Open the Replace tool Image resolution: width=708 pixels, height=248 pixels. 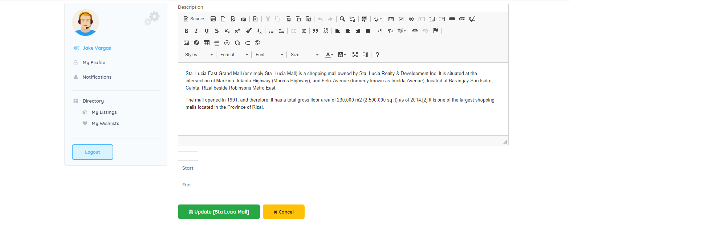pos(353,19)
